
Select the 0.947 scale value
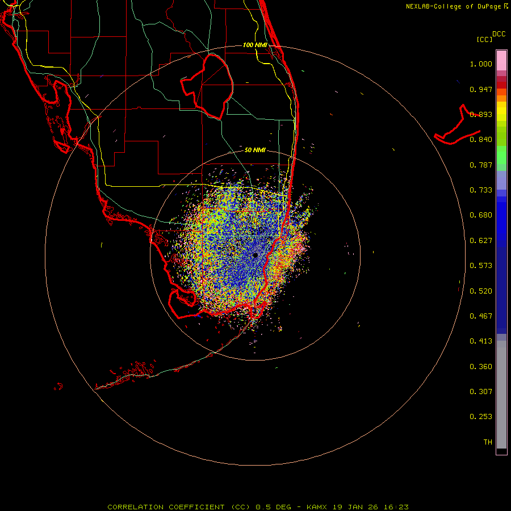(481, 89)
